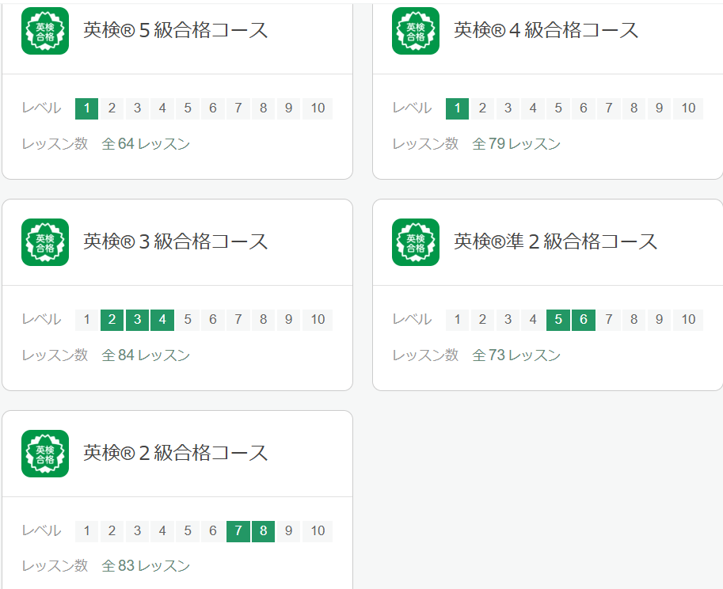Open the 英検®2級合格コース title

[x=176, y=453]
